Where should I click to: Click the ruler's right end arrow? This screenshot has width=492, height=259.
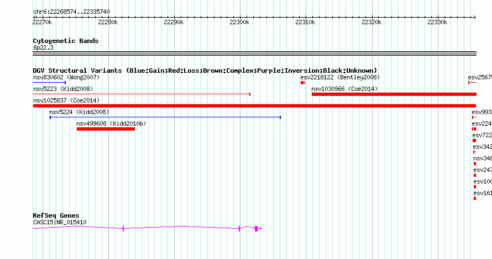click(x=474, y=18)
